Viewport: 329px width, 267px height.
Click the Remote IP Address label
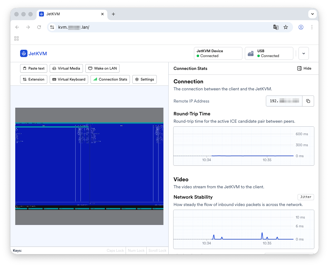pos(191,101)
